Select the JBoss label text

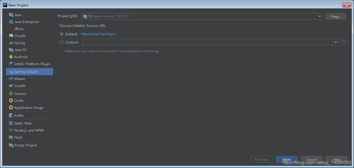click(19, 29)
